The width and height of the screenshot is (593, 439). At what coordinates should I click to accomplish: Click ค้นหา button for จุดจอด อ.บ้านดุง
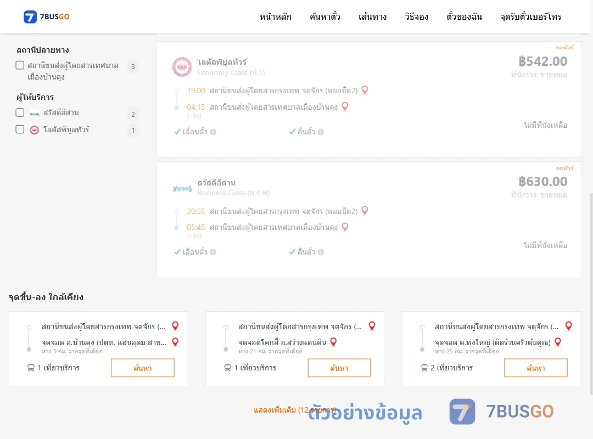[x=143, y=368]
